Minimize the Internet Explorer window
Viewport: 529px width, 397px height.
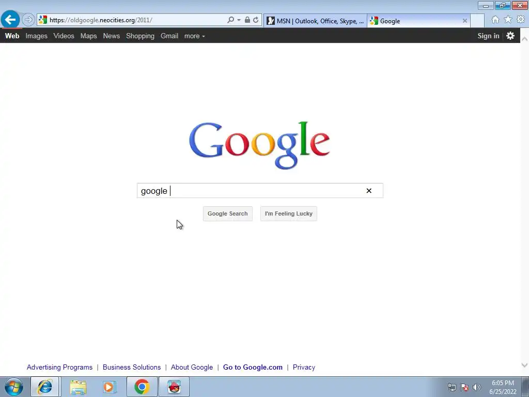coord(486,5)
